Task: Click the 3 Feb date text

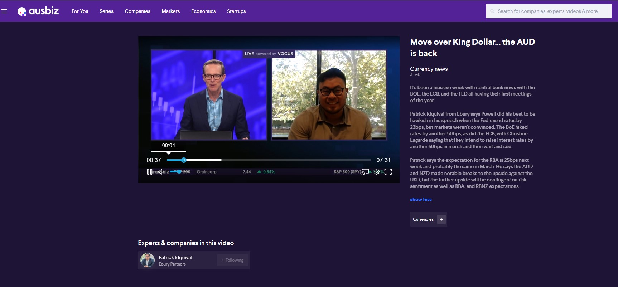Action: click(415, 74)
